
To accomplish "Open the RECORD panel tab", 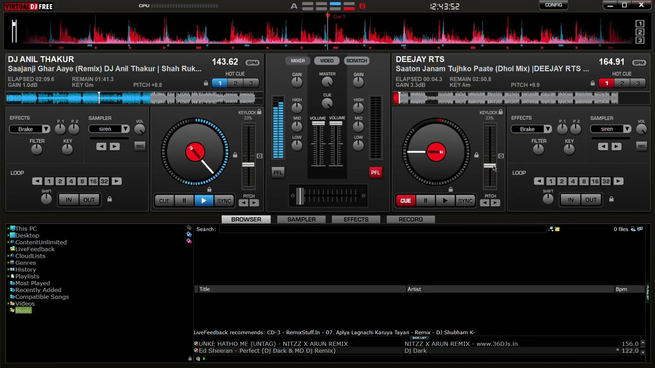I will click(x=410, y=219).
